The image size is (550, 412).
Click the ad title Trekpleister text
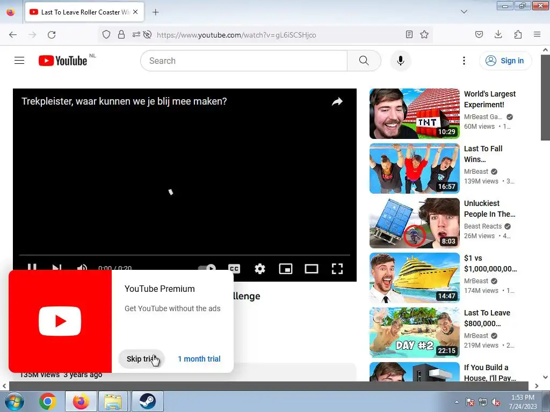pyautogui.click(x=124, y=101)
